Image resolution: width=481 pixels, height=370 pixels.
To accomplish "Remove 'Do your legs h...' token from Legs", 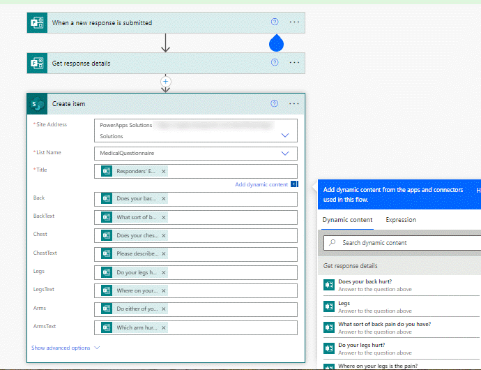I will click(164, 272).
